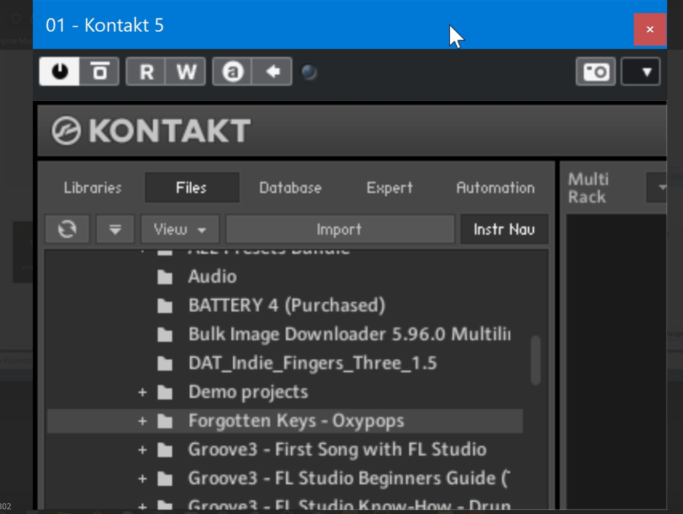Open the View dropdown menu

click(x=179, y=229)
